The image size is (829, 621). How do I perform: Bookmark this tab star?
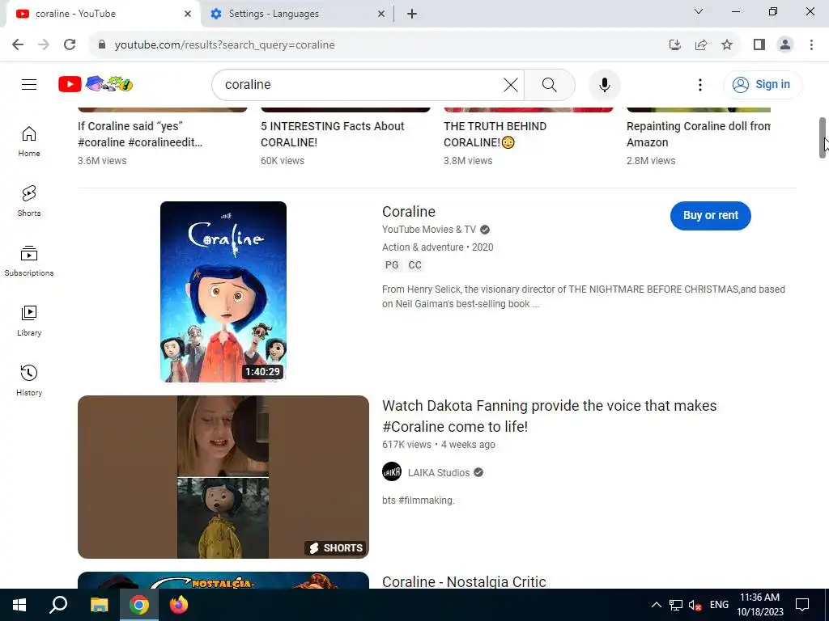click(x=727, y=45)
